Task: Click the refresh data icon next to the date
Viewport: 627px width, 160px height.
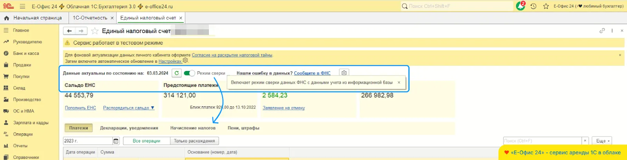Action: point(177,73)
